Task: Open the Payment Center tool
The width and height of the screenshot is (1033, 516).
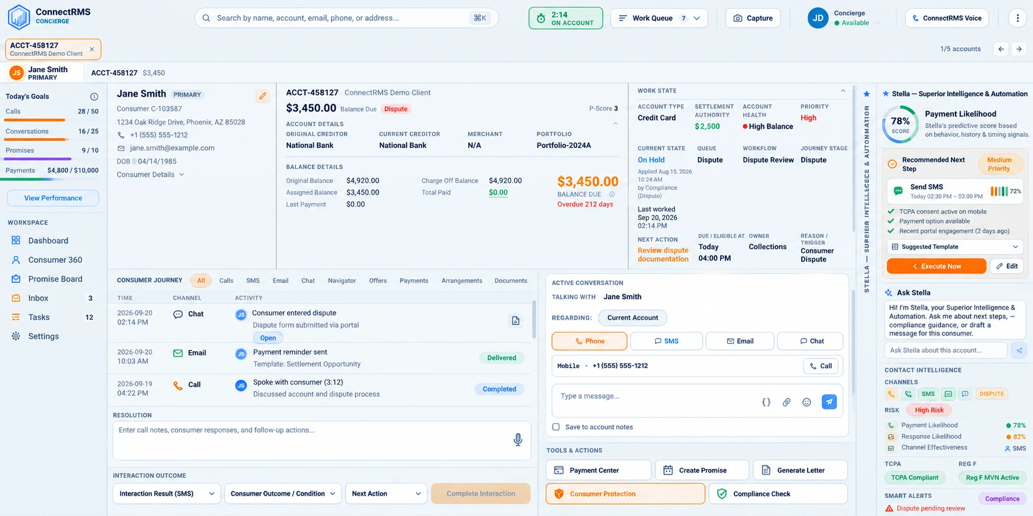Action: (x=599, y=470)
